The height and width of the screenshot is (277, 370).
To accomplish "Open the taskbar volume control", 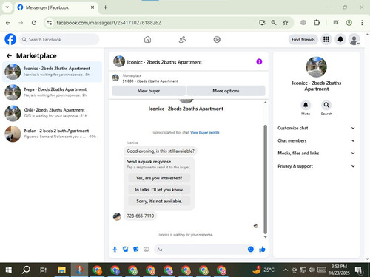I will click(312, 270).
